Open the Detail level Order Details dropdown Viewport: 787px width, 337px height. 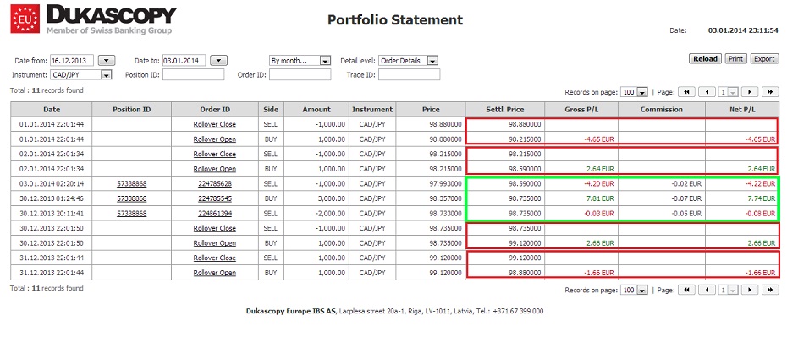coord(408,61)
